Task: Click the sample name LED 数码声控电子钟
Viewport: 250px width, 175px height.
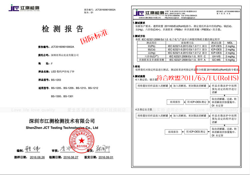Action: point(63,72)
